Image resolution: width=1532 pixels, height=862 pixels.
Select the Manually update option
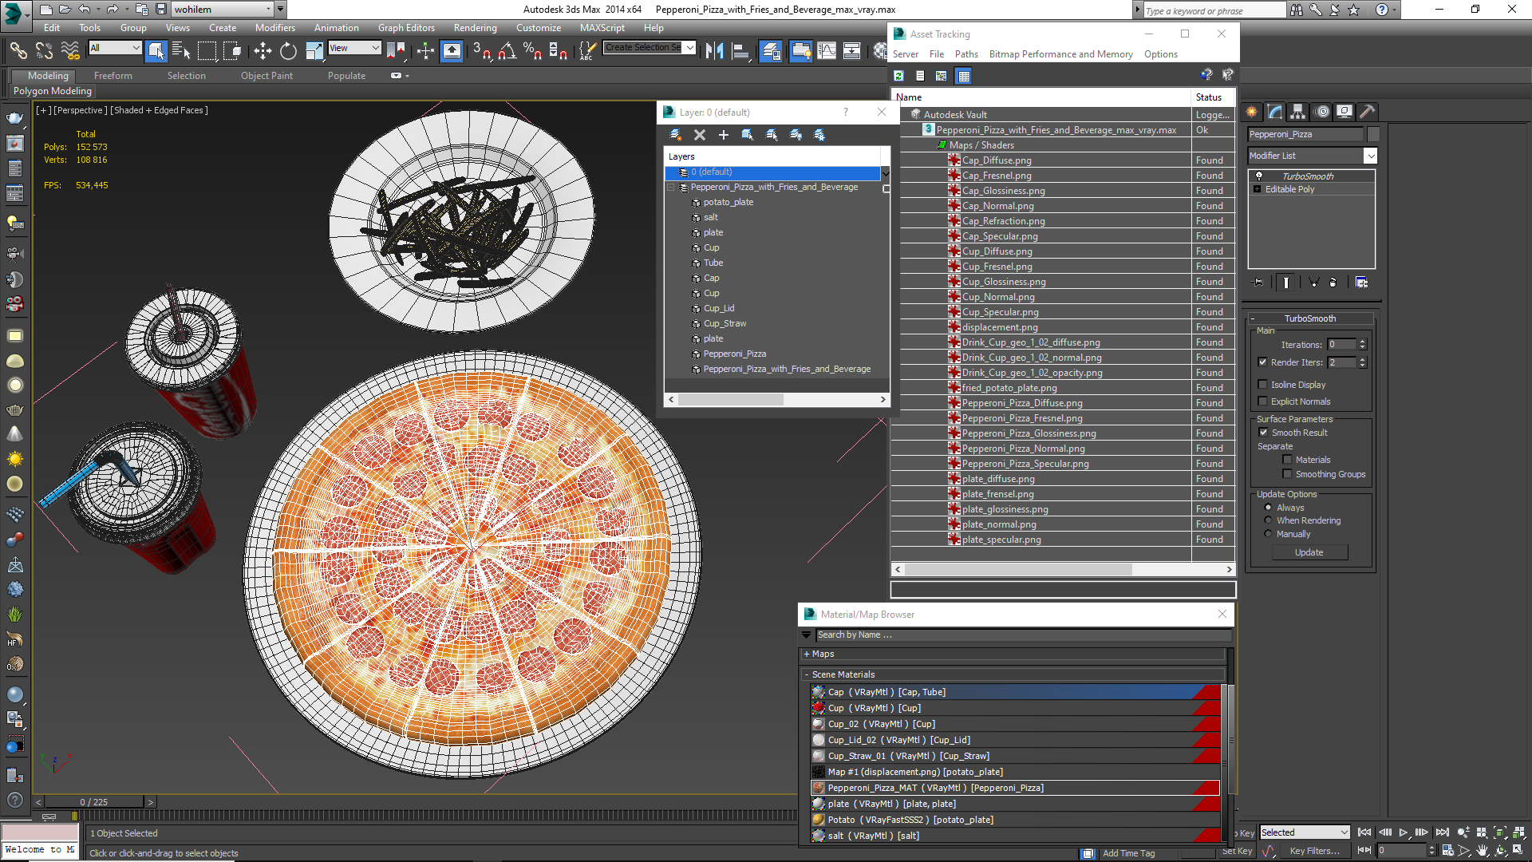[x=1268, y=534]
